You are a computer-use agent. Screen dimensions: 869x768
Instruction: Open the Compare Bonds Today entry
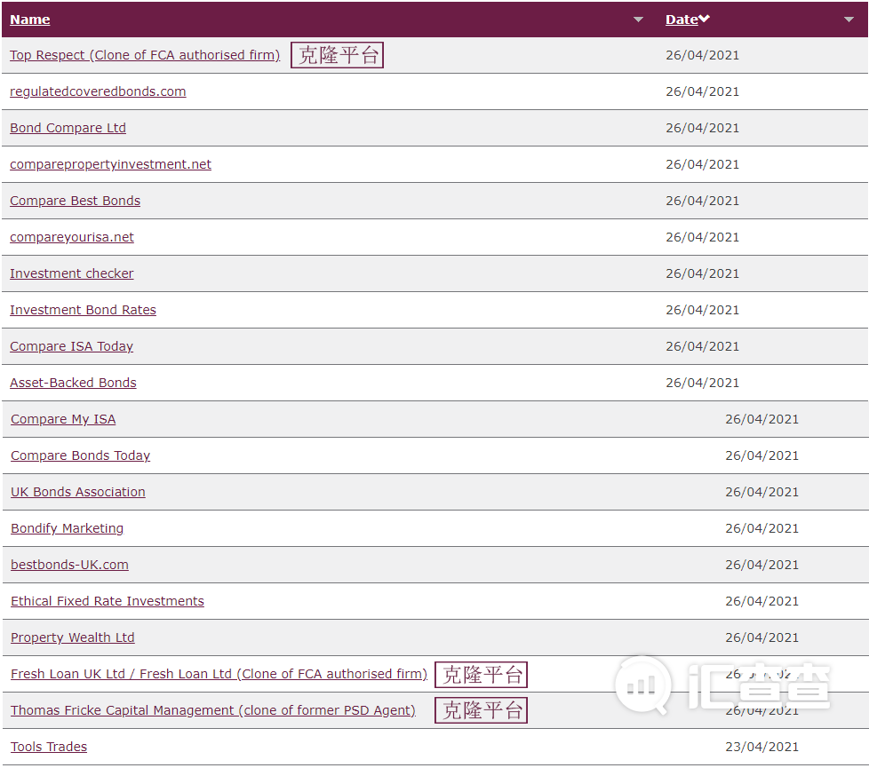pos(80,455)
